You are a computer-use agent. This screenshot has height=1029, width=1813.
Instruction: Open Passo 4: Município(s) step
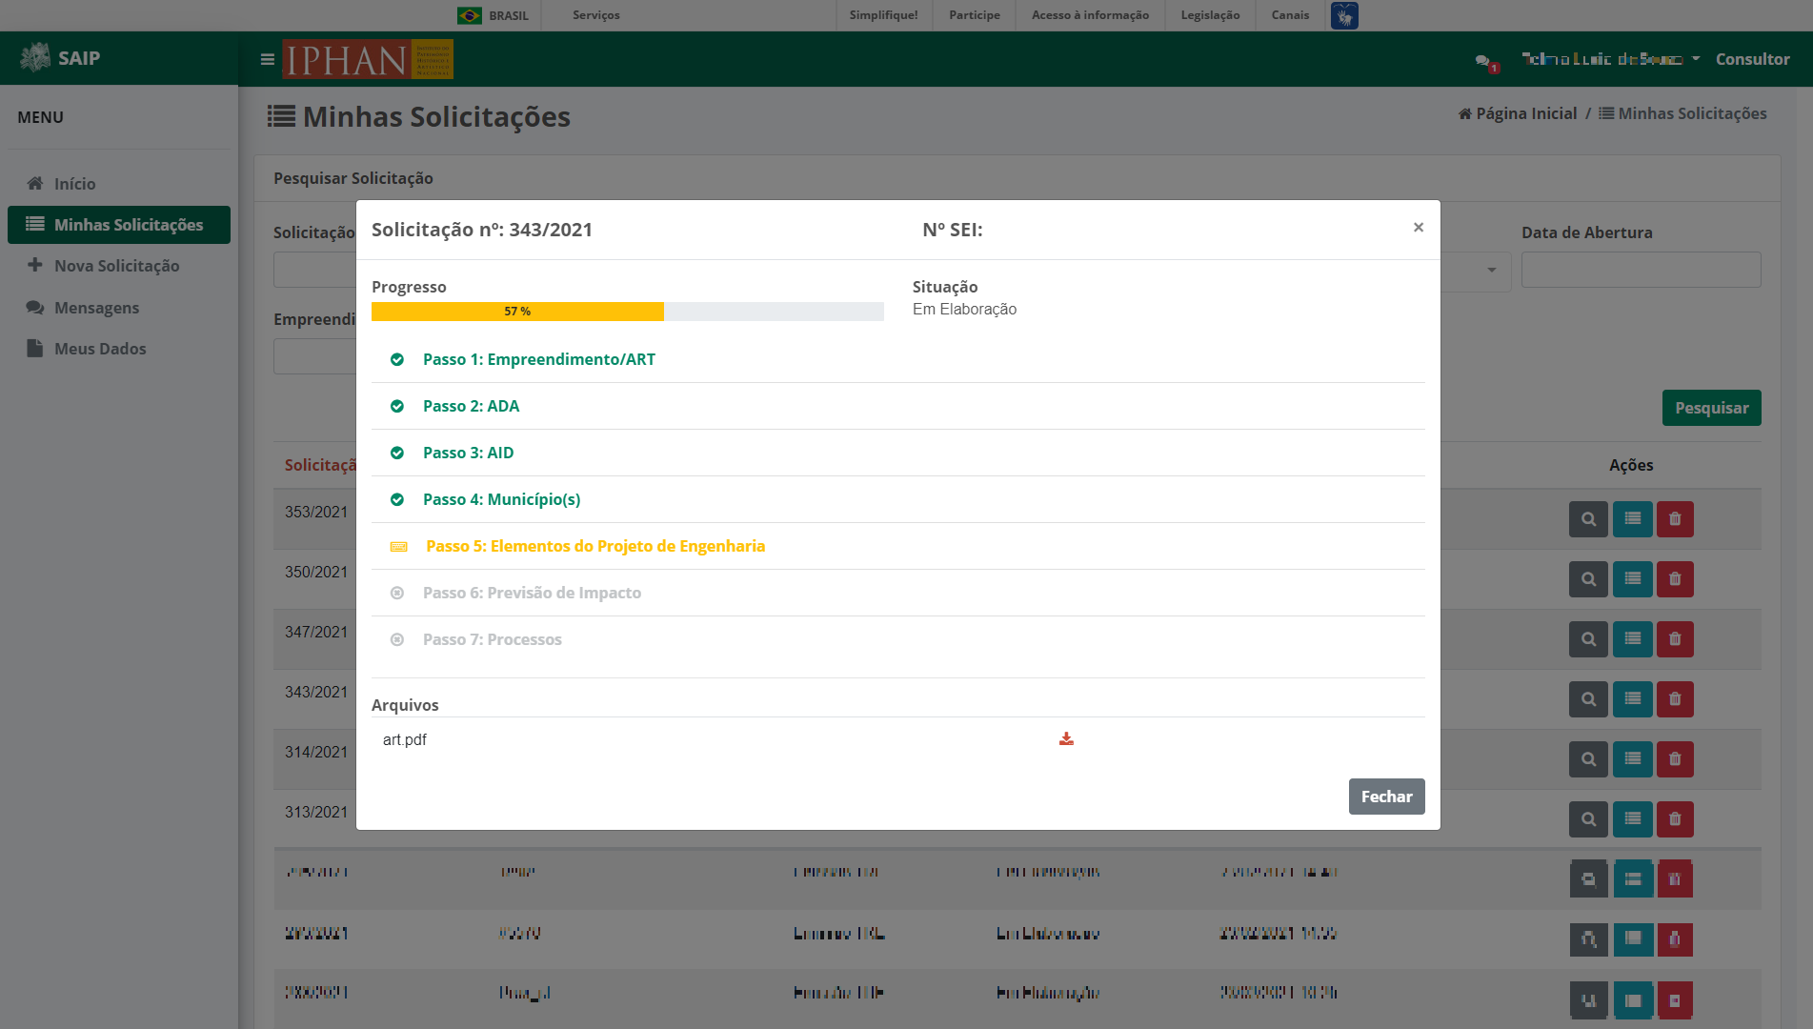point(501,499)
